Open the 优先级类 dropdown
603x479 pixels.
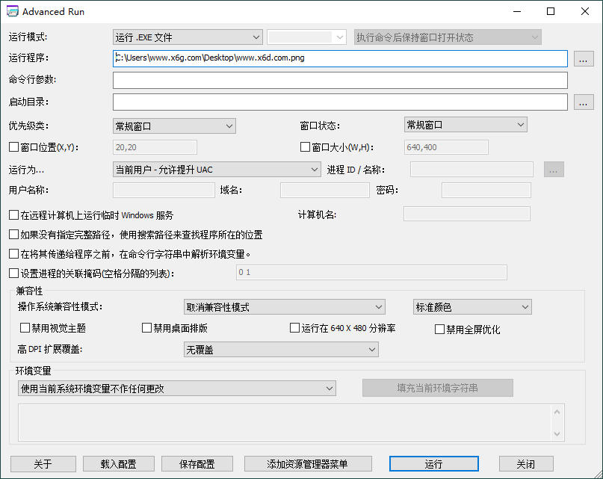pyautogui.click(x=229, y=126)
